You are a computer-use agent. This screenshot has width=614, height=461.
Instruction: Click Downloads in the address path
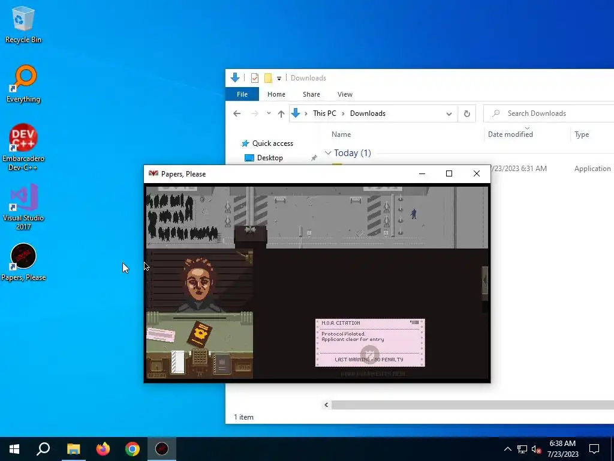[x=368, y=113]
